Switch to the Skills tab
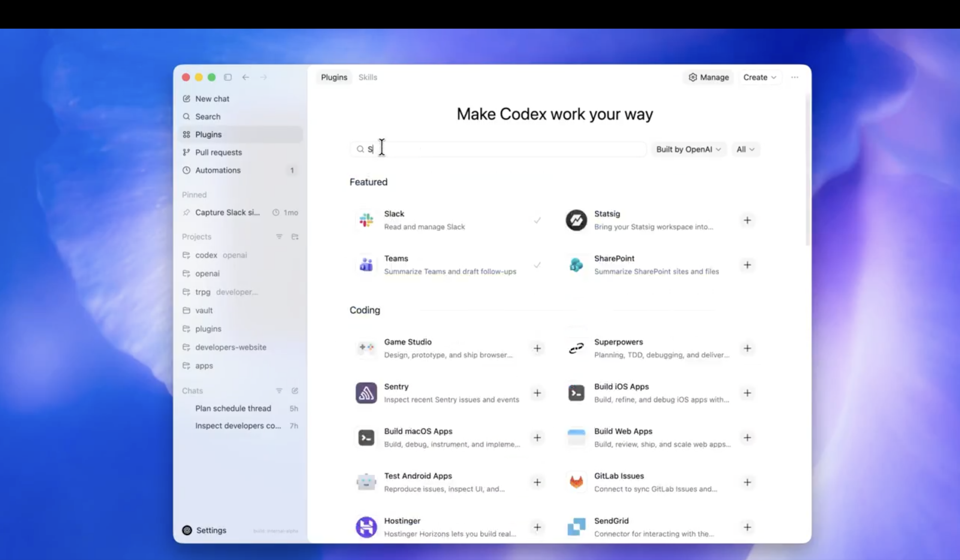960x560 pixels. (x=367, y=77)
